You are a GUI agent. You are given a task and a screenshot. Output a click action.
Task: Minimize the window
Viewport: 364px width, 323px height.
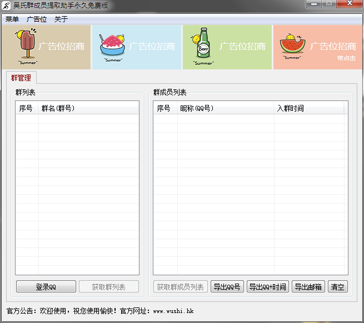click(314, 4)
